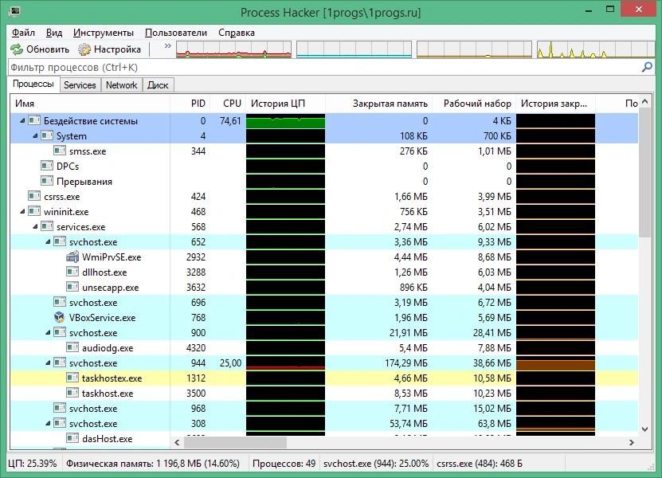The width and height of the screenshot is (662, 478).
Task: Click the wininit.exe process icon
Action: click(34, 212)
